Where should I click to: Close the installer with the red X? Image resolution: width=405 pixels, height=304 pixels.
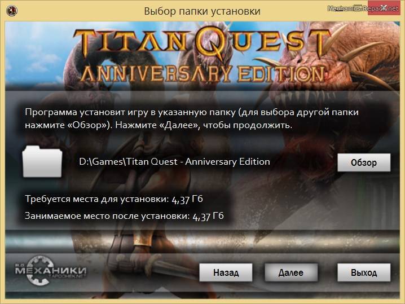(384, 8)
